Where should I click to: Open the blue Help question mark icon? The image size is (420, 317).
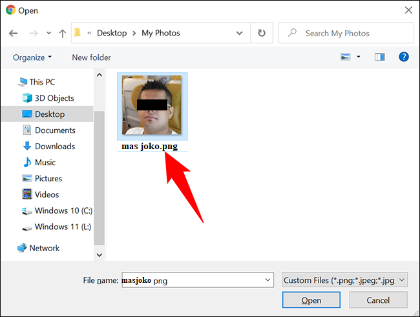(404, 57)
